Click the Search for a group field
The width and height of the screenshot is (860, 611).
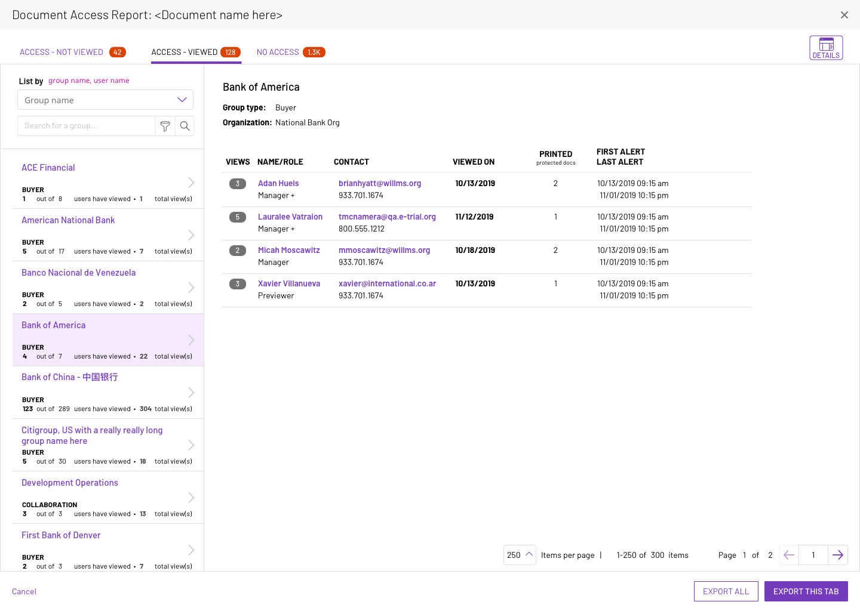tap(87, 126)
